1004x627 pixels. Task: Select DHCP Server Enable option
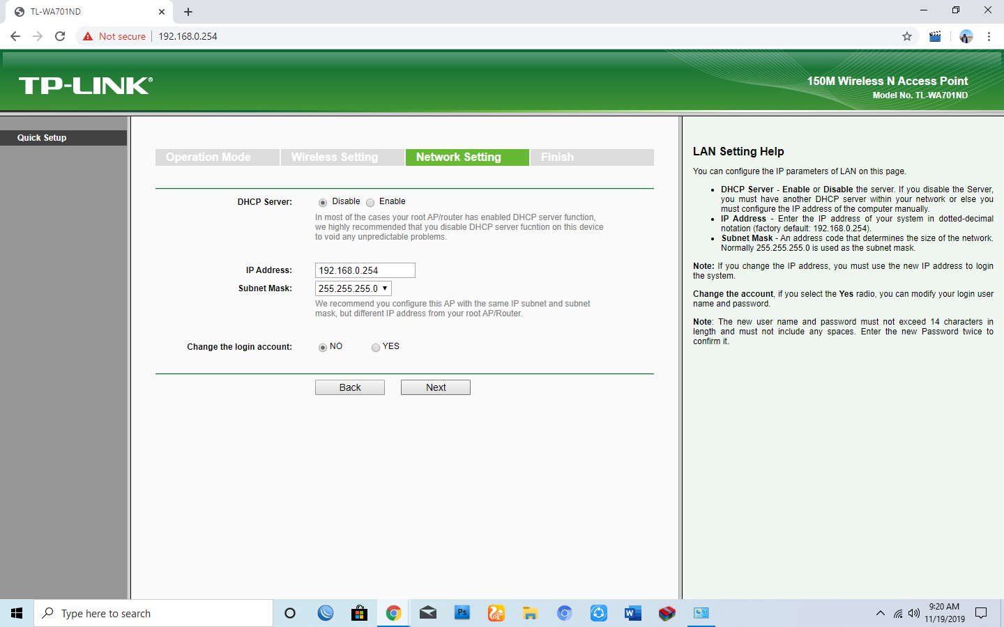370,203
